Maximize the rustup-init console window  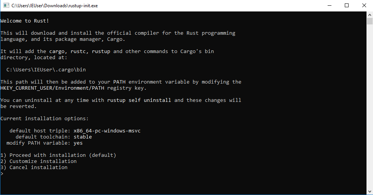pyautogui.click(x=347, y=5)
